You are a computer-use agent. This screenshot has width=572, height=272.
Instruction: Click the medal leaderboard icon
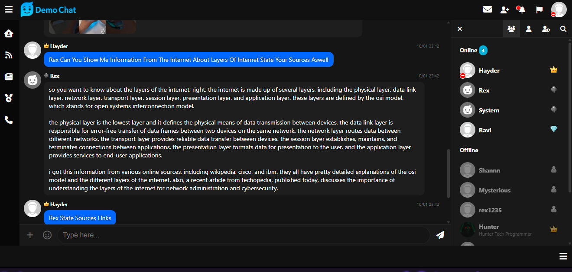click(x=9, y=98)
